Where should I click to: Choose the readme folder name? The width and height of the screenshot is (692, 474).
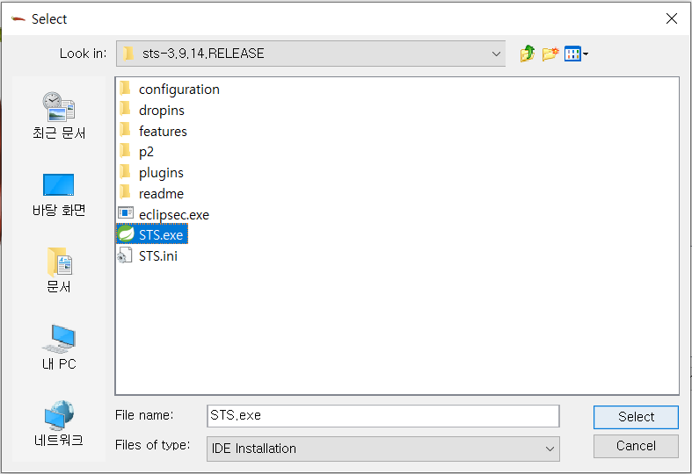coord(161,194)
